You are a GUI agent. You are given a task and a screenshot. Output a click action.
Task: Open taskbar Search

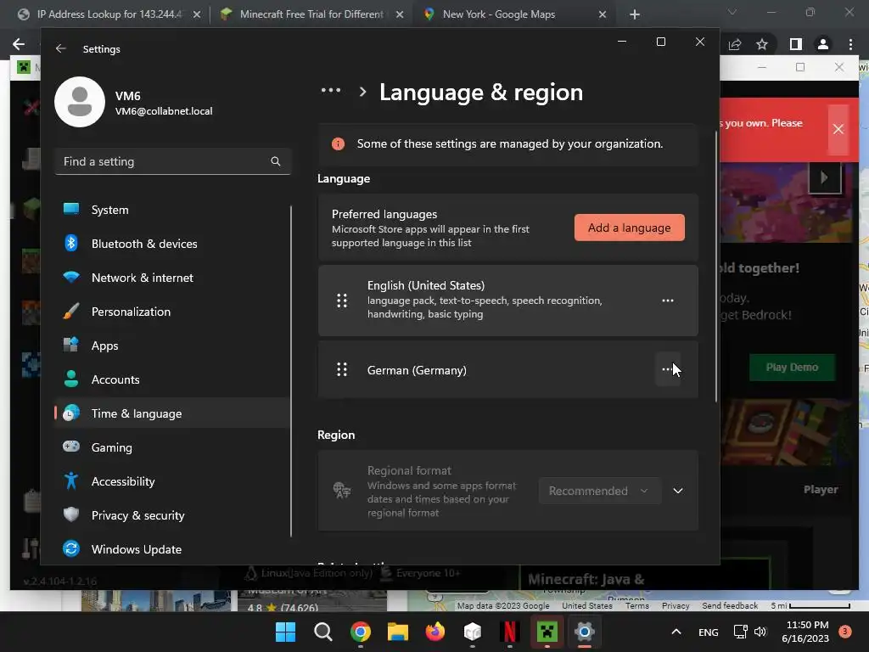click(323, 632)
